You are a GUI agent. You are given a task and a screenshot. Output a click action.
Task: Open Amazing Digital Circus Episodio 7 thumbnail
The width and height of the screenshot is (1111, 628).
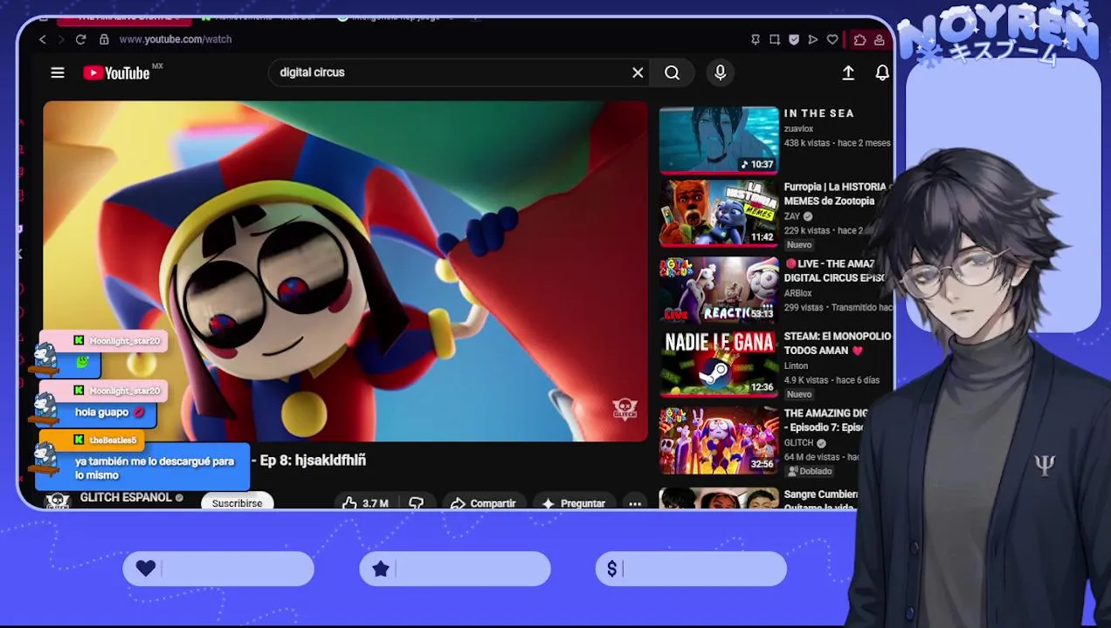point(719,440)
